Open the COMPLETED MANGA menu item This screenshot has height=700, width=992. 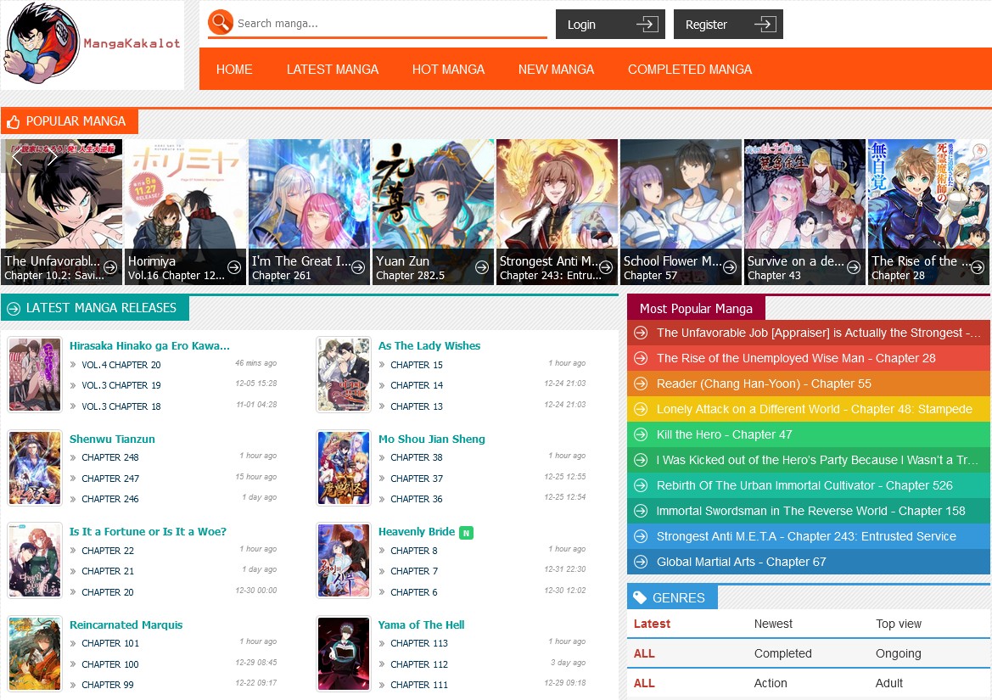(690, 70)
